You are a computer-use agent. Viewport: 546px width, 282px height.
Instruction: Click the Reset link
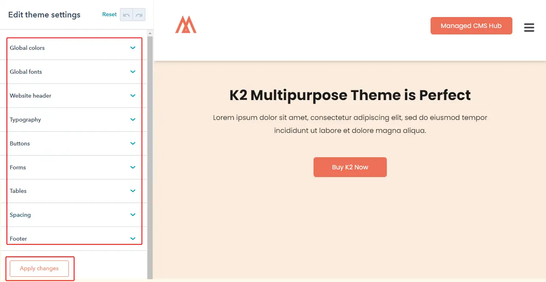pyautogui.click(x=109, y=14)
